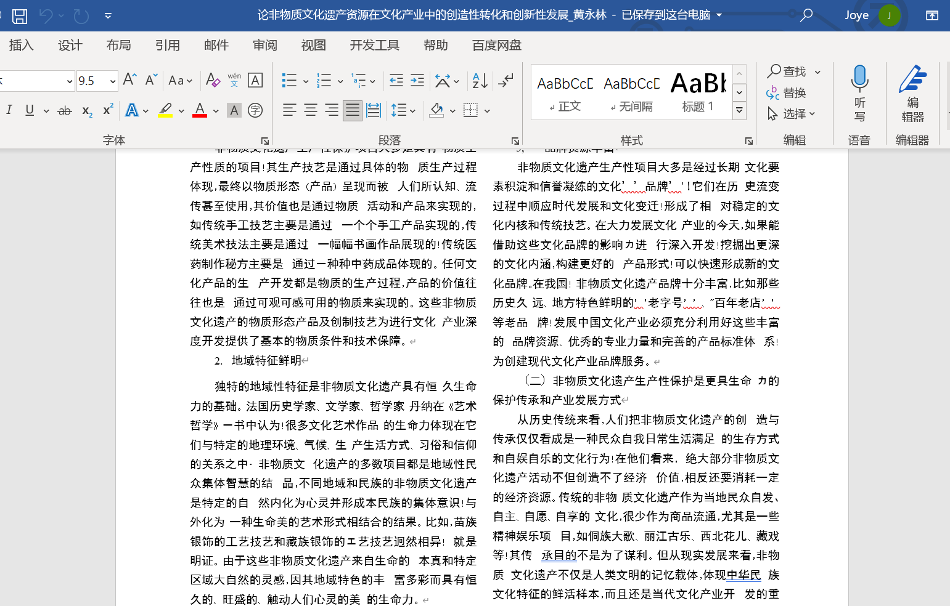Toggle underline formatting
Screen dimensions: 950x606
tap(30, 110)
